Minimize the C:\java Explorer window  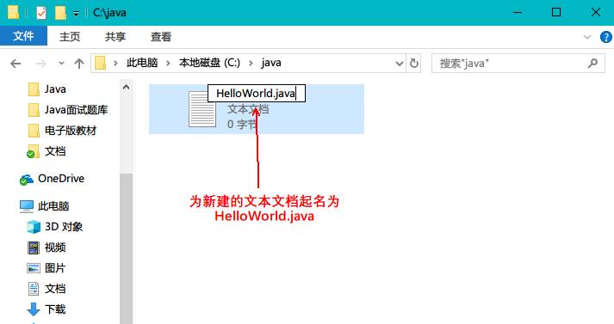[x=518, y=13]
